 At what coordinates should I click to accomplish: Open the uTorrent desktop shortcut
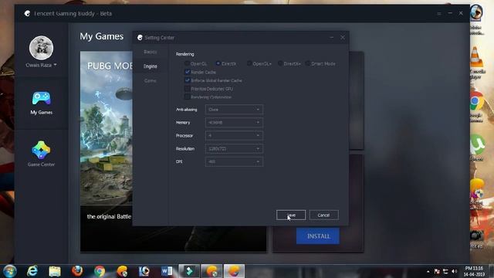[x=477, y=147]
